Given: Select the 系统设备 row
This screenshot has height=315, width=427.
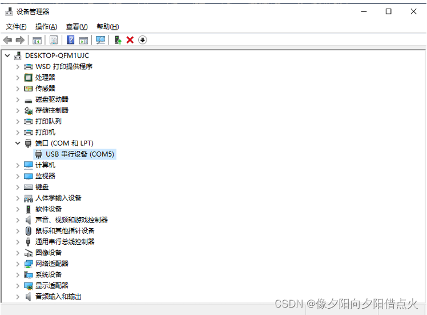Looking at the screenshot, I should pos(49,274).
